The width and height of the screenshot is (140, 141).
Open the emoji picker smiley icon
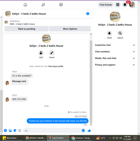tap(83, 131)
